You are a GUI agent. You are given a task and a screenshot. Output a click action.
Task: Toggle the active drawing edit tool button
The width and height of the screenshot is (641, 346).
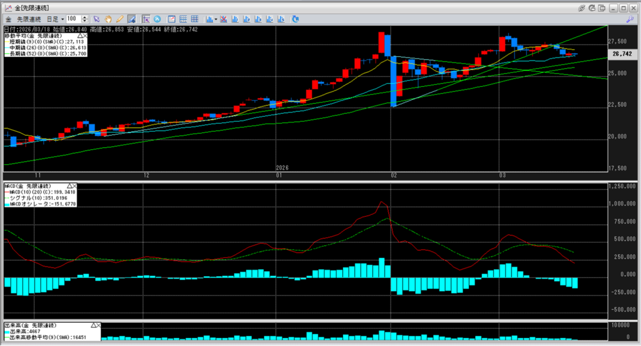pyautogui.click(x=131, y=19)
